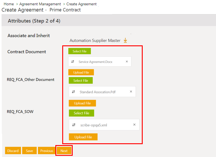The image size is (216, 157).
Task: Select File for REQ_FCA_Other Document
Action: coord(81,81)
